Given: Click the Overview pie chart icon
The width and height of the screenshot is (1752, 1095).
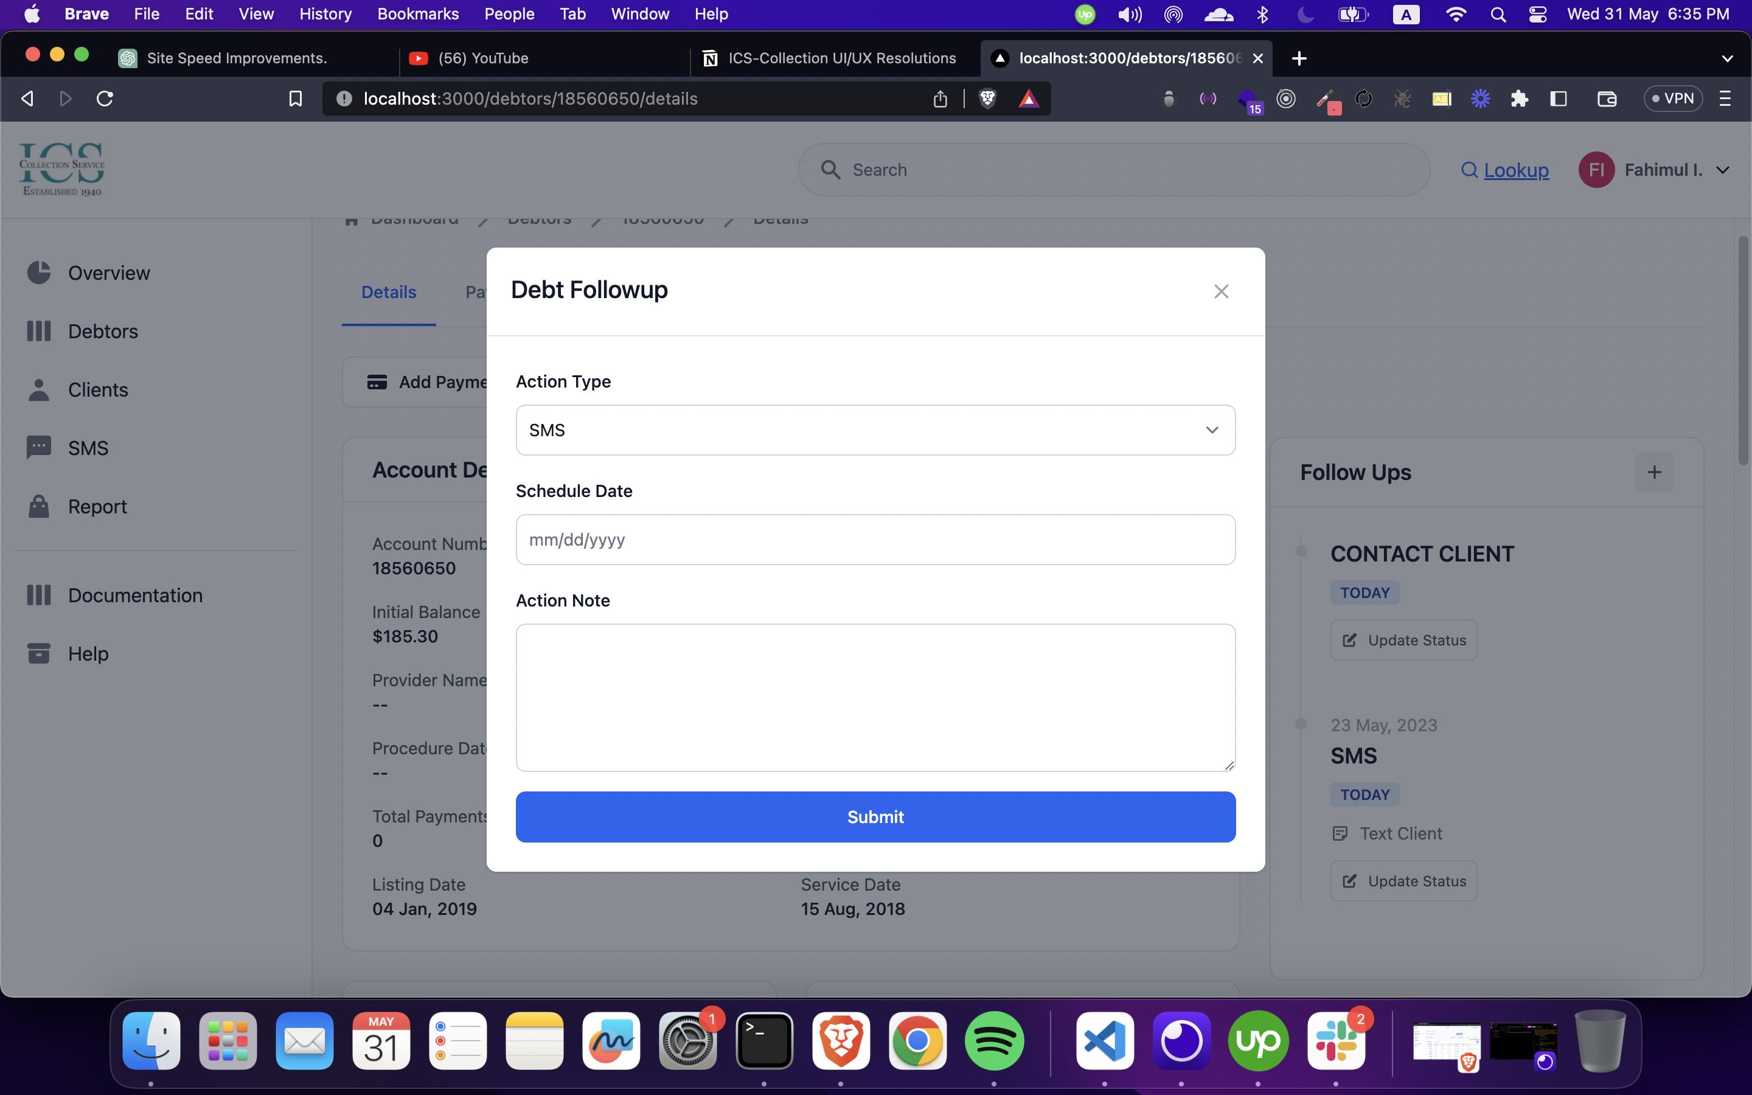Looking at the screenshot, I should 38,273.
